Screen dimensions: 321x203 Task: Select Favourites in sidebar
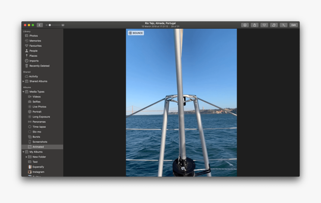pos(42,46)
